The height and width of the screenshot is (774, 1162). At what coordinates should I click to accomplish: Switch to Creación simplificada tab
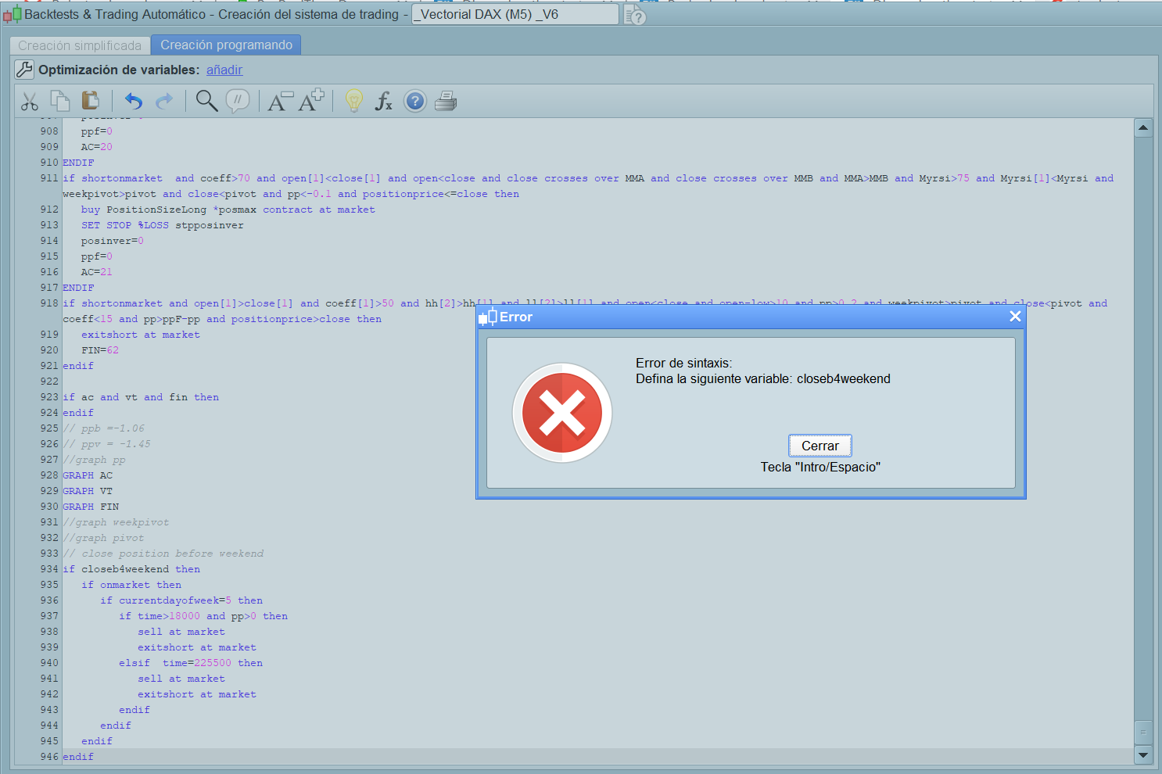pos(80,45)
